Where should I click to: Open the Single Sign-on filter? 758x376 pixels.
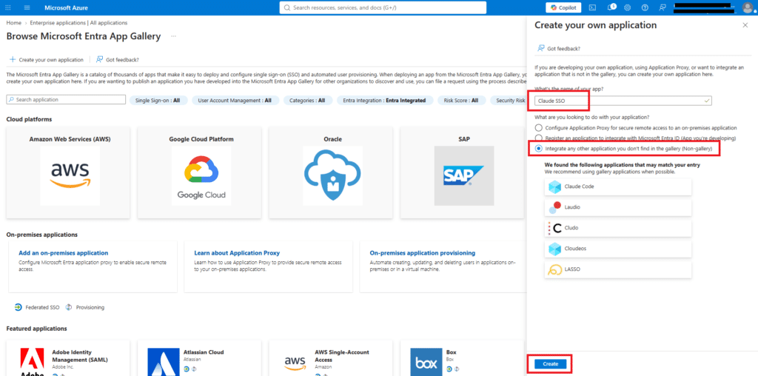pos(158,101)
